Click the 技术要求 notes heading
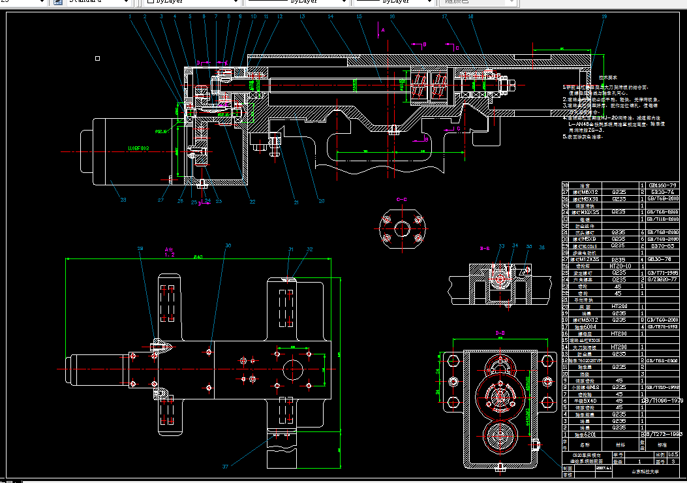Viewport: 687px width, 483px height. click(x=607, y=77)
